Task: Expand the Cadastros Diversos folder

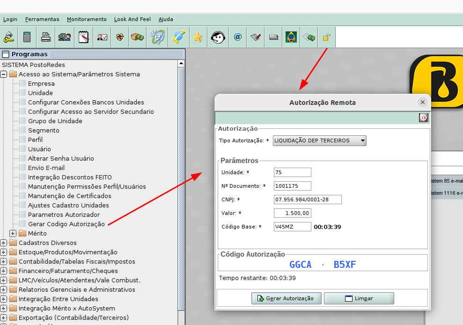Action: point(4,243)
